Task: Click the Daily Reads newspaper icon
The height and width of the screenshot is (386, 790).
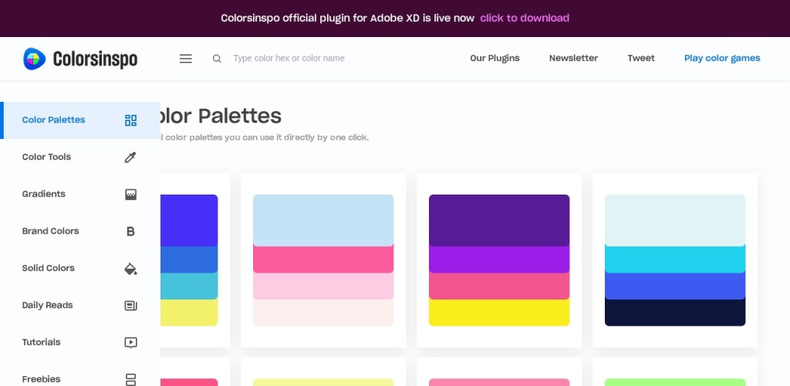Action: point(130,306)
